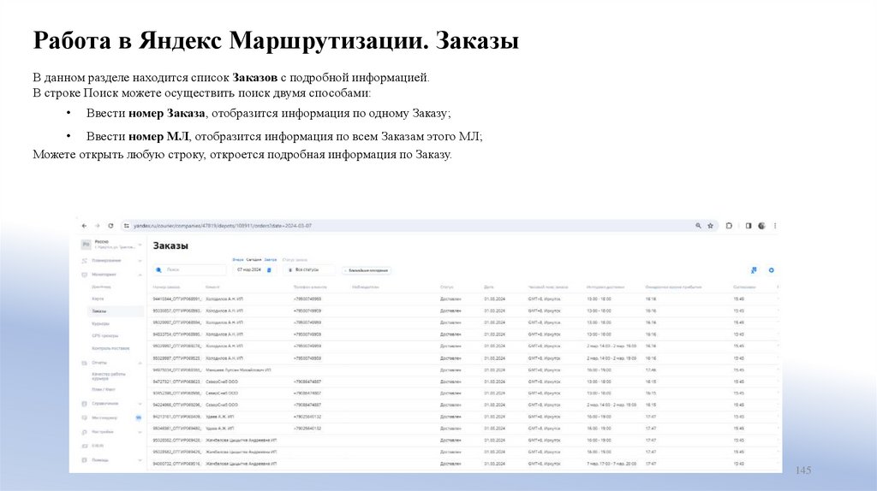Open Качество работы курьеров report
Image resolution: width=877 pixels, height=491 pixels.
click(x=109, y=376)
